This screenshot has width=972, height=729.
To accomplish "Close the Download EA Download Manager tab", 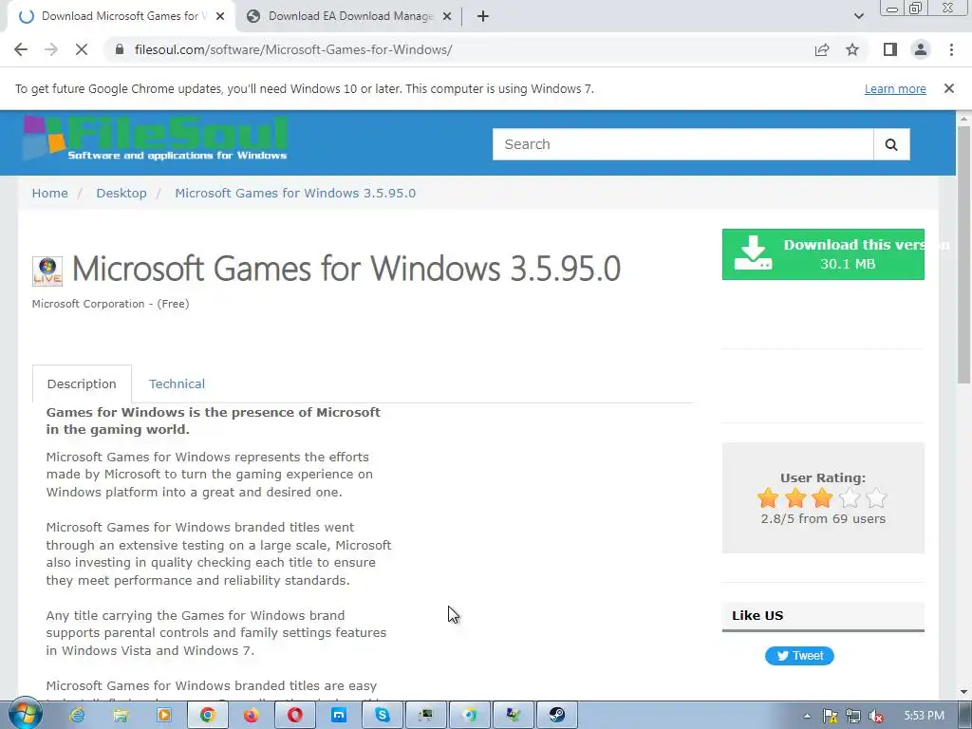I will click(447, 16).
